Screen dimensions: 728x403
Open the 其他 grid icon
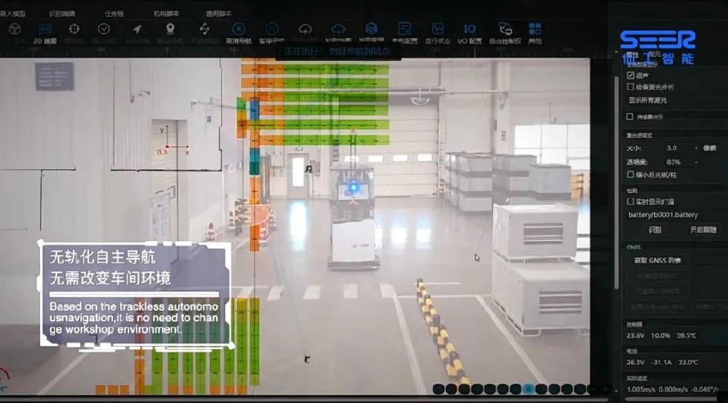(535, 33)
